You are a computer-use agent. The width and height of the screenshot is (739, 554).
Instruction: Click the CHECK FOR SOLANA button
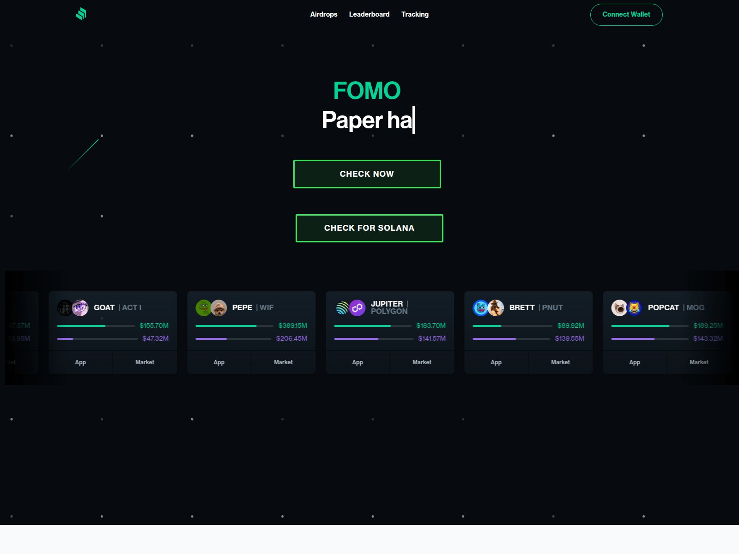coord(369,228)
